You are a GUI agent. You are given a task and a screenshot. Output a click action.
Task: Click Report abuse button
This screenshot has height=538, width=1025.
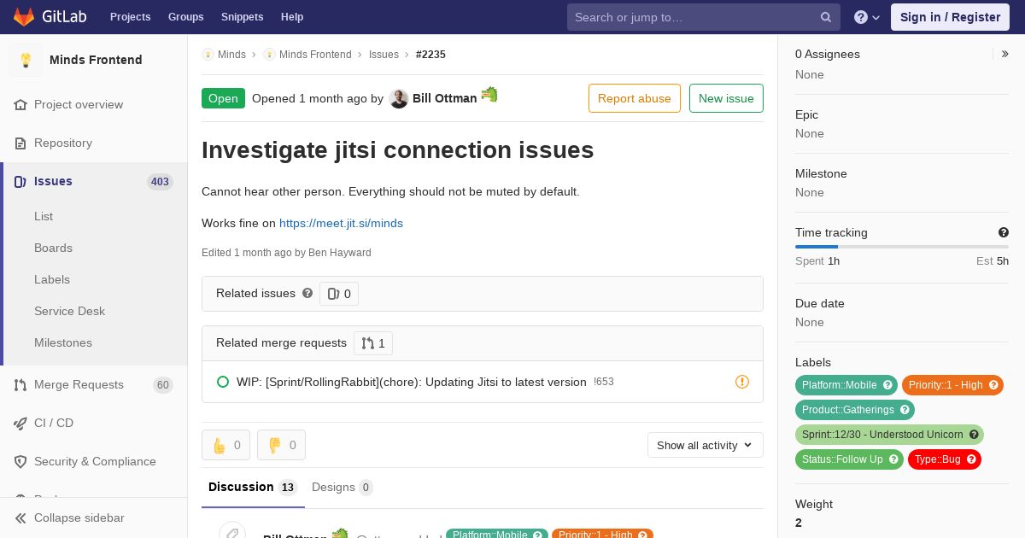[635, 98]
